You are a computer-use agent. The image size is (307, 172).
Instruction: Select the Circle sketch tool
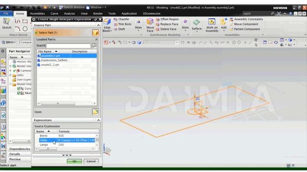25,29
